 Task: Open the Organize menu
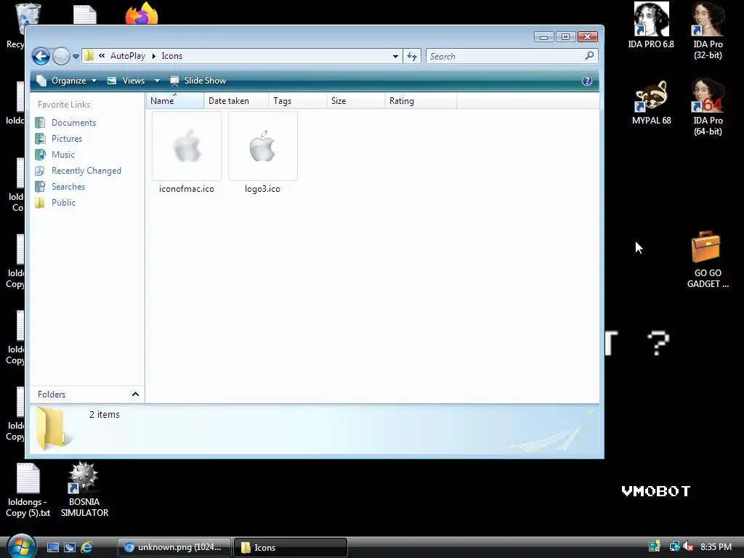67,81
